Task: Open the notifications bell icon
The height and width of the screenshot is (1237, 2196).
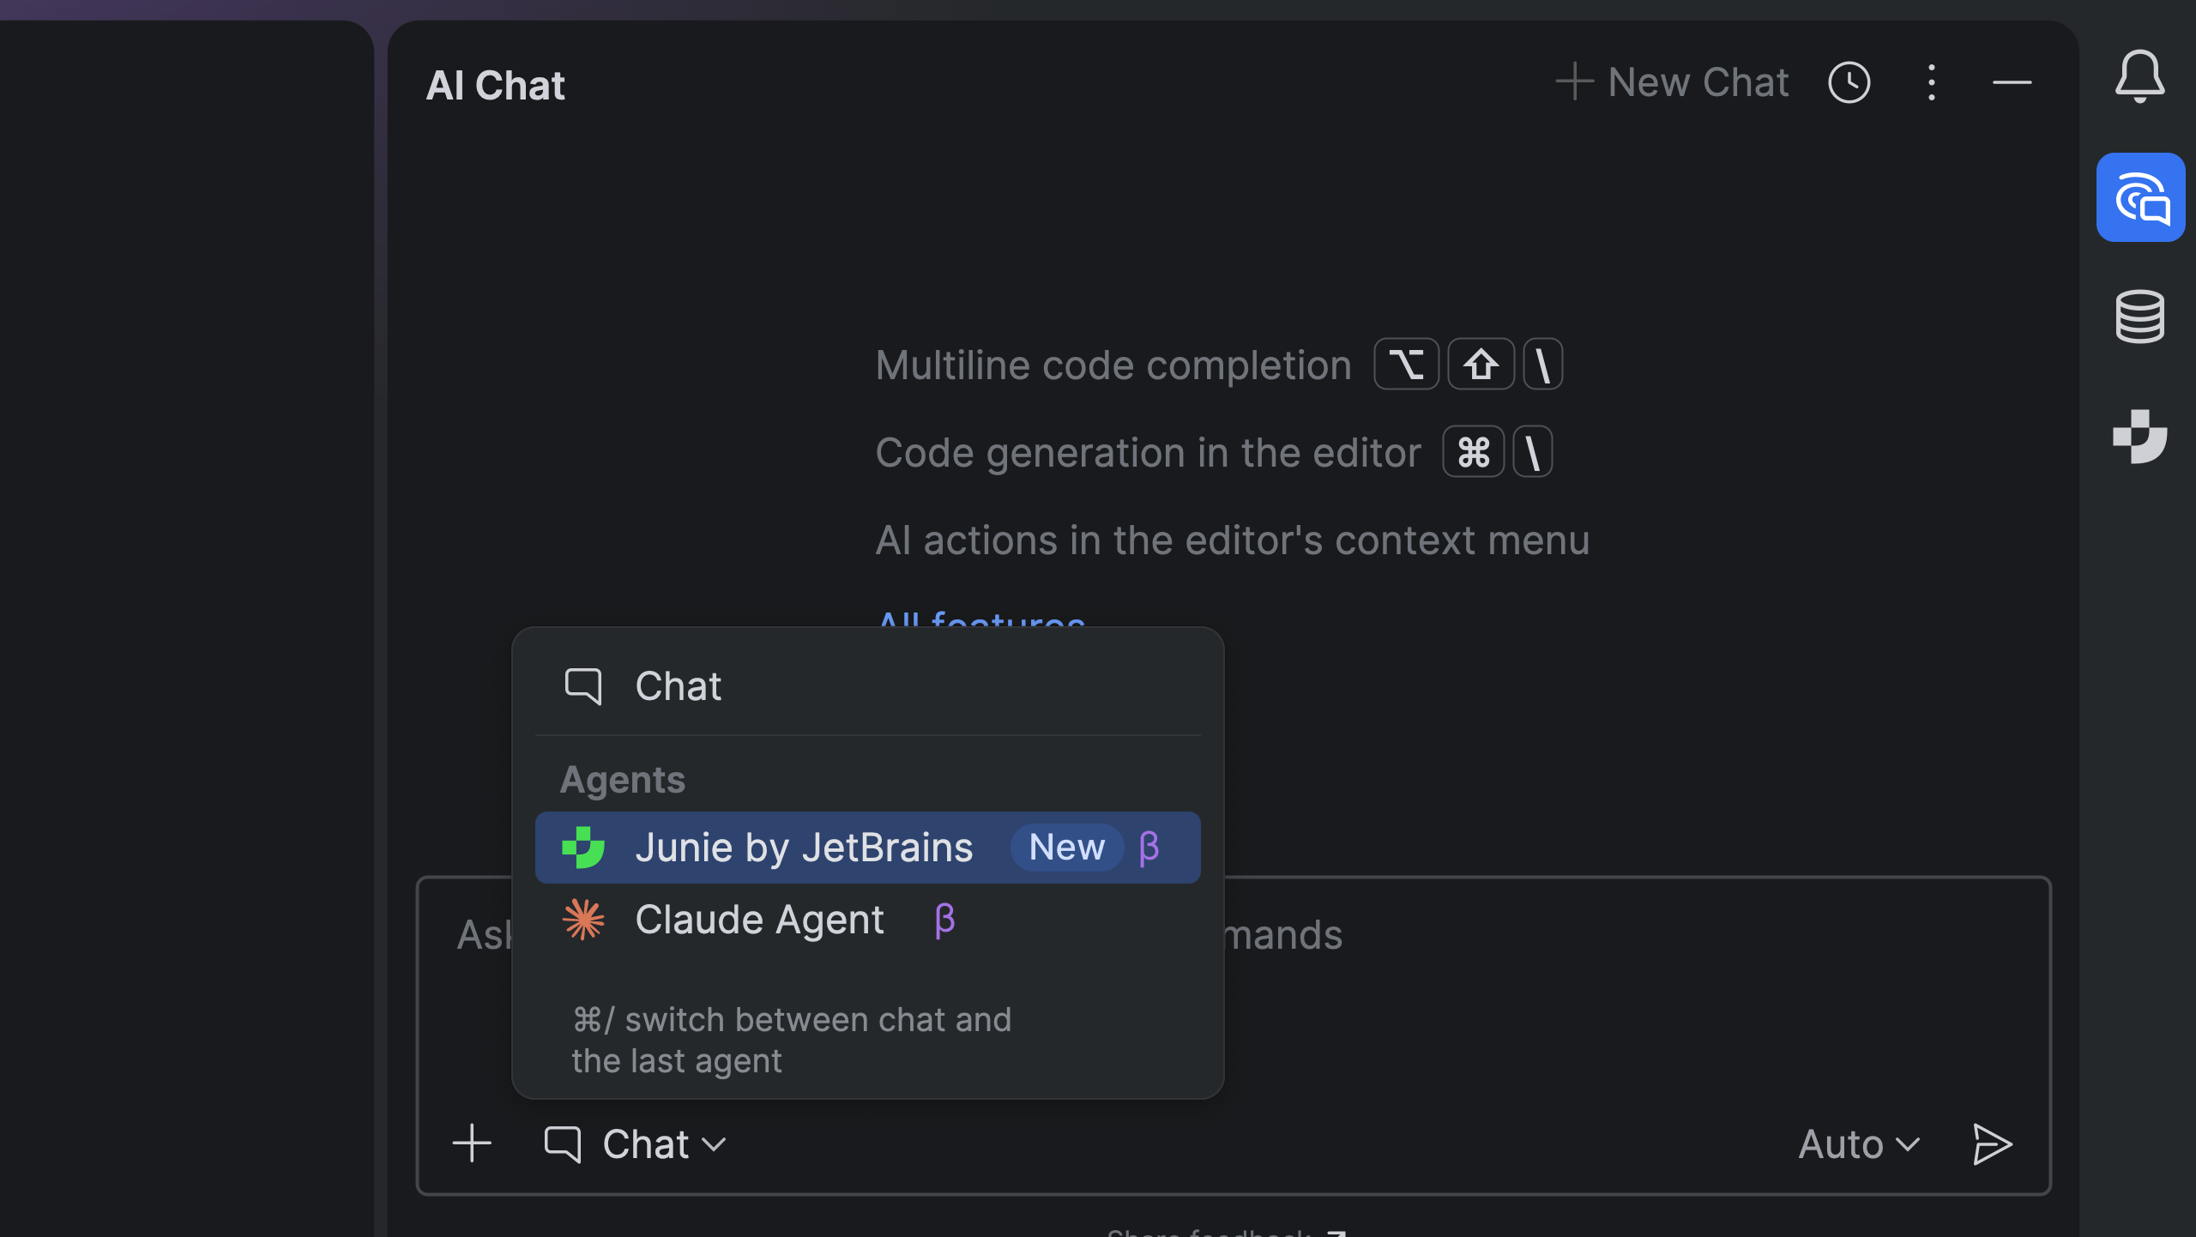Action: pos(2139,77)
